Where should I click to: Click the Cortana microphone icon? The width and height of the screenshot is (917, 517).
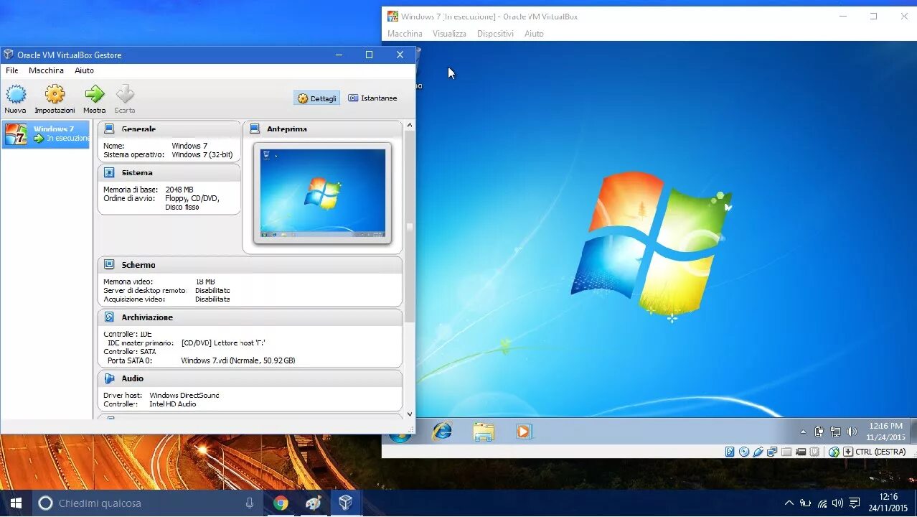(x=250, y=503)
